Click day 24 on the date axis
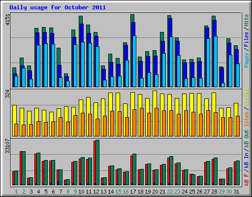 [185, 192]
